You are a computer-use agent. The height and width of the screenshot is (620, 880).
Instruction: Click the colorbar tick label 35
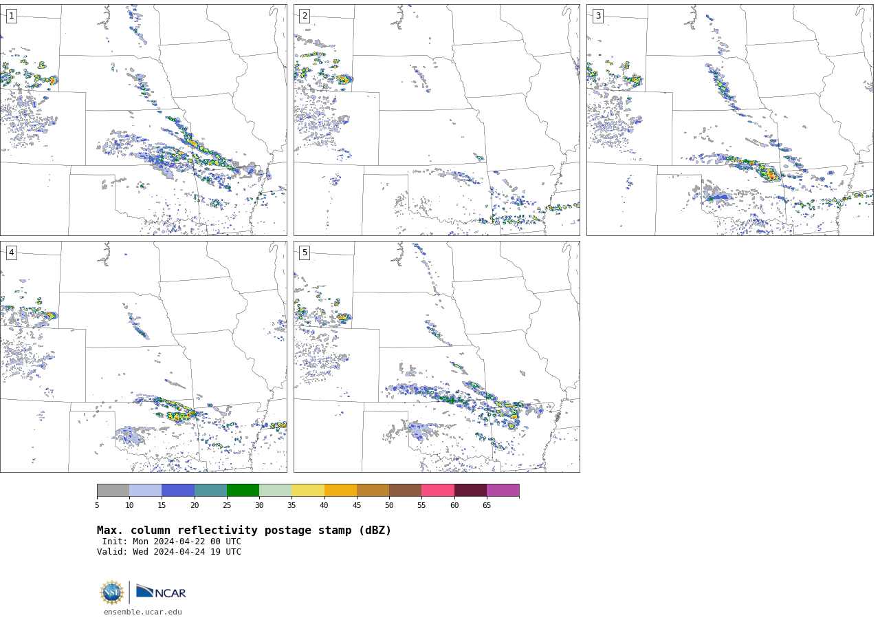point(291,506)
